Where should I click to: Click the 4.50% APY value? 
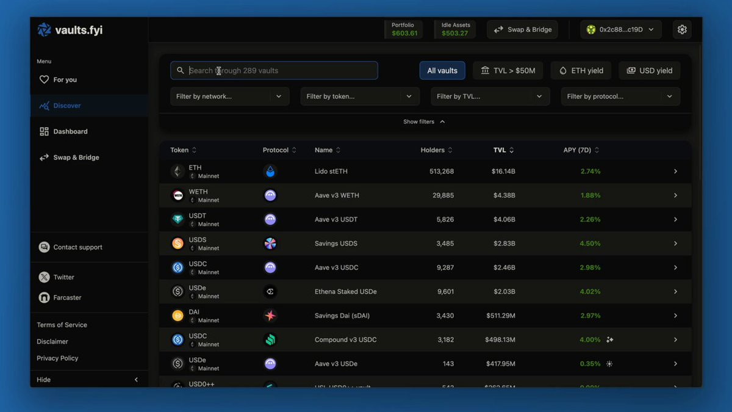click(x=590, y=244)
